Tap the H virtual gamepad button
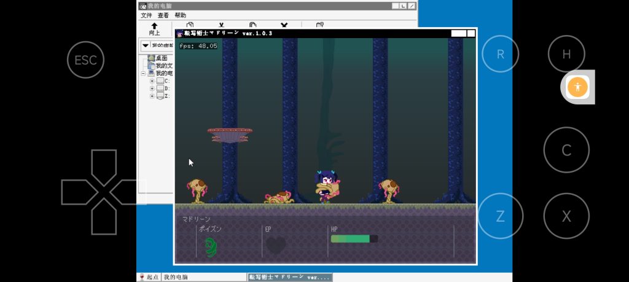Image resolution: width=629 pixels, height=282 pixels. tap(566, 54)
